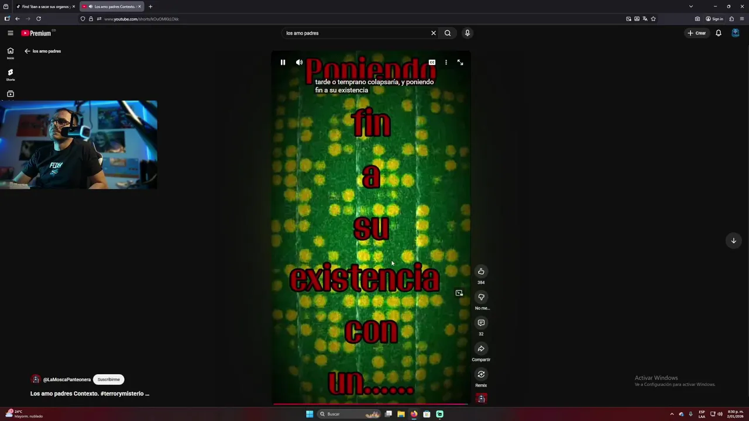
Task: Open the browser application menu
Action: [742, 19]
